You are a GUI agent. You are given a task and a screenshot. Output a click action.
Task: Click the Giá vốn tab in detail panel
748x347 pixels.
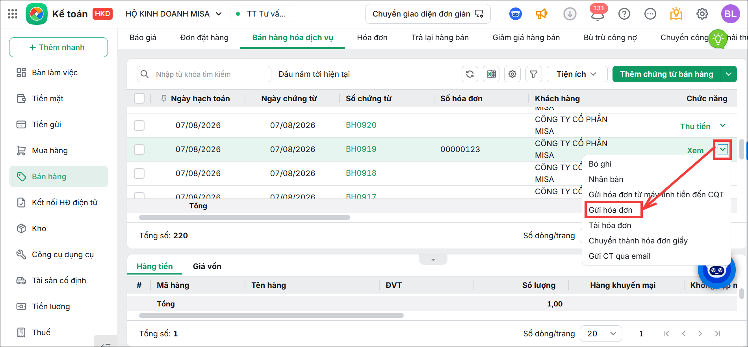click(x=207, y=266)
